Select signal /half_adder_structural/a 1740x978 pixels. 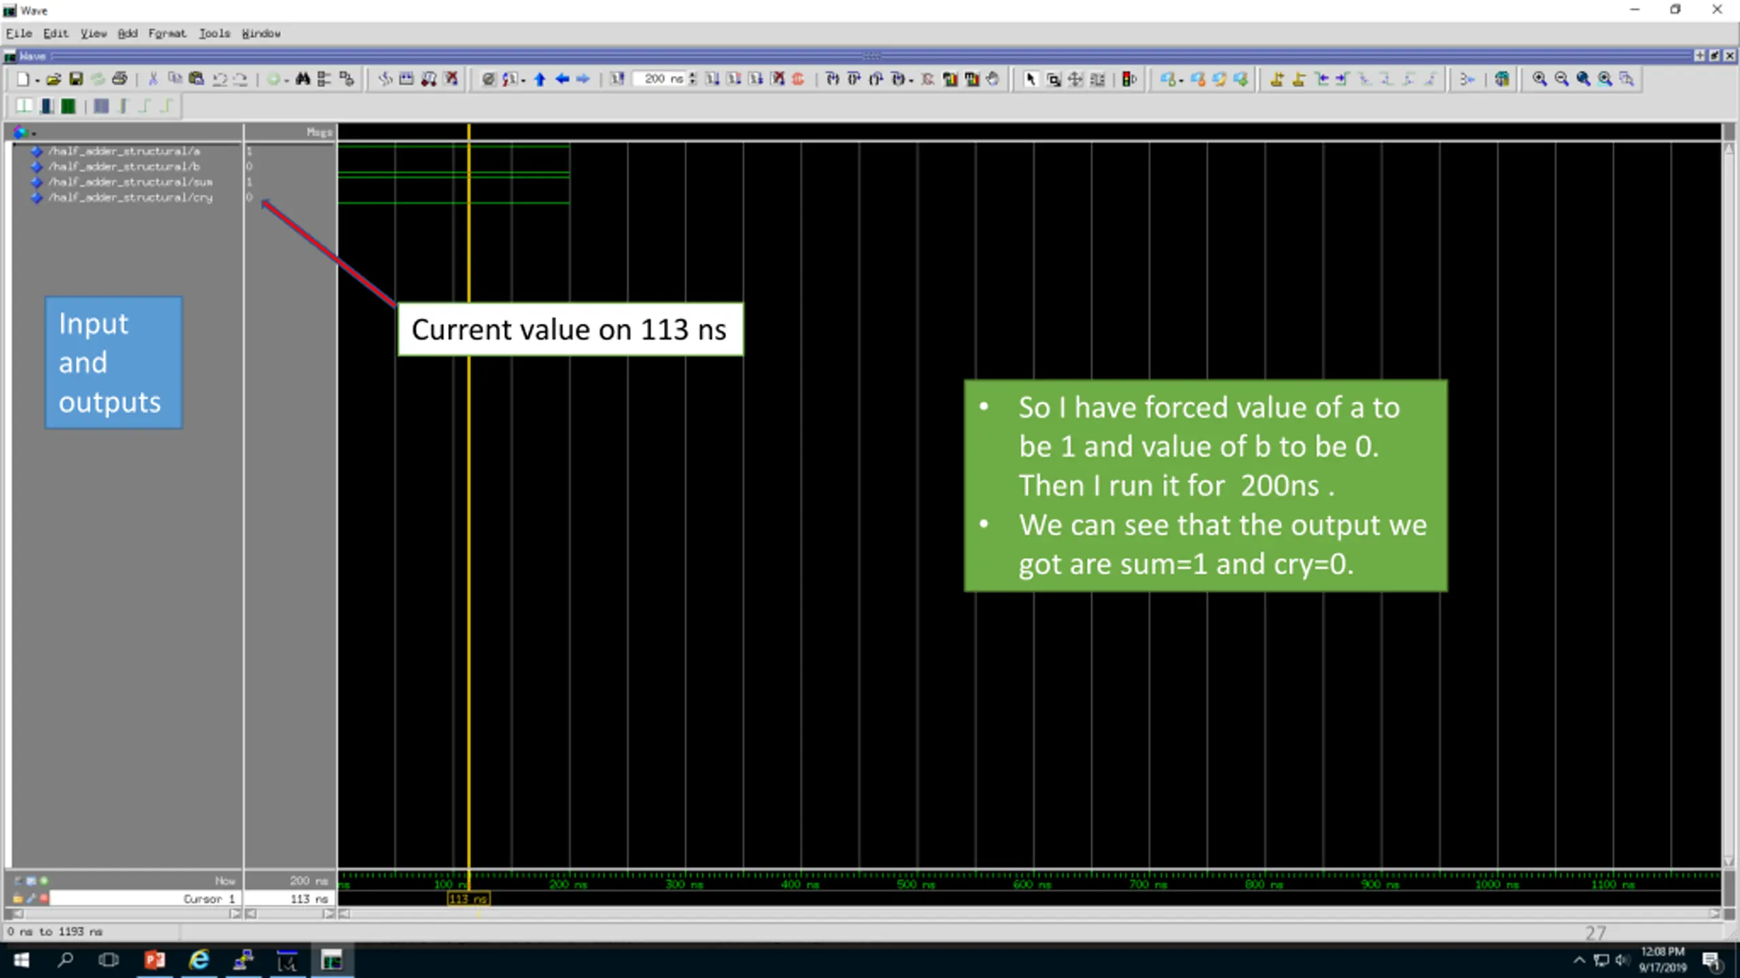[x=124, y=151]
